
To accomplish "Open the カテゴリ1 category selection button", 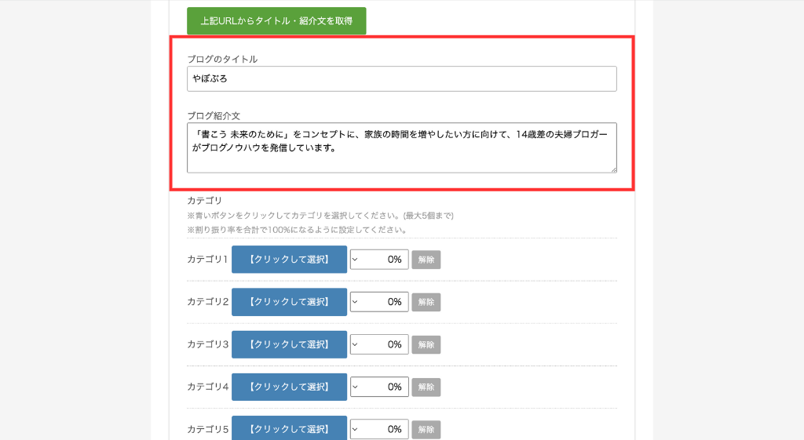I will pos(289,259).
